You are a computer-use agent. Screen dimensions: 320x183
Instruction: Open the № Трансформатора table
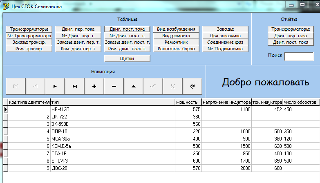(29, 36)
